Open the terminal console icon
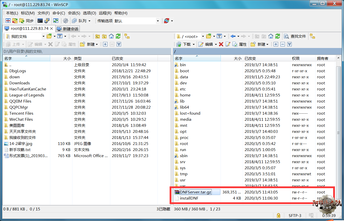Image resolution: width=344 pixels, height=221 pixels. (40, 21)
